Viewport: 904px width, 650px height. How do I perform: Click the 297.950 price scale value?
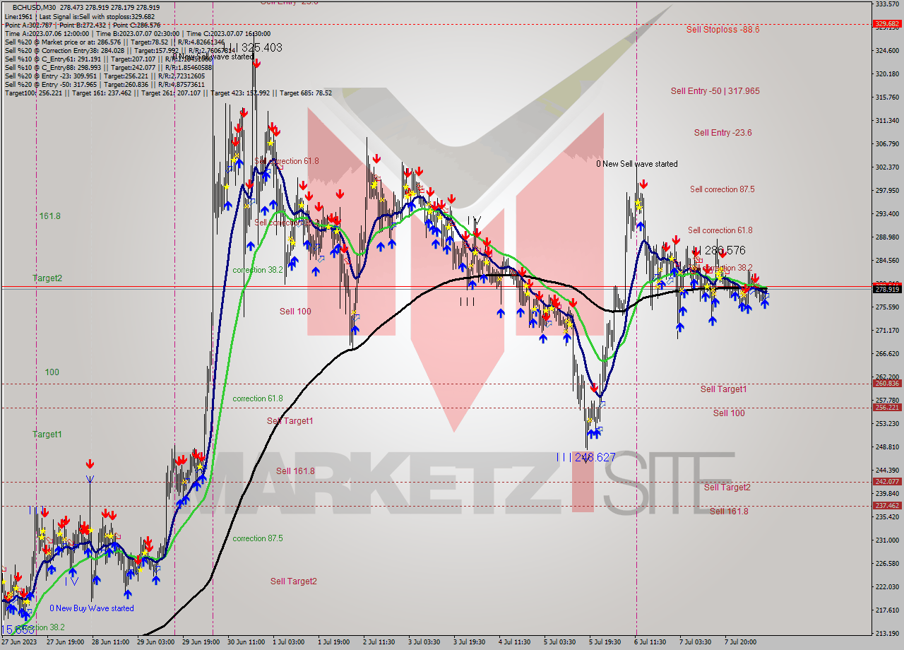point(887,191)
